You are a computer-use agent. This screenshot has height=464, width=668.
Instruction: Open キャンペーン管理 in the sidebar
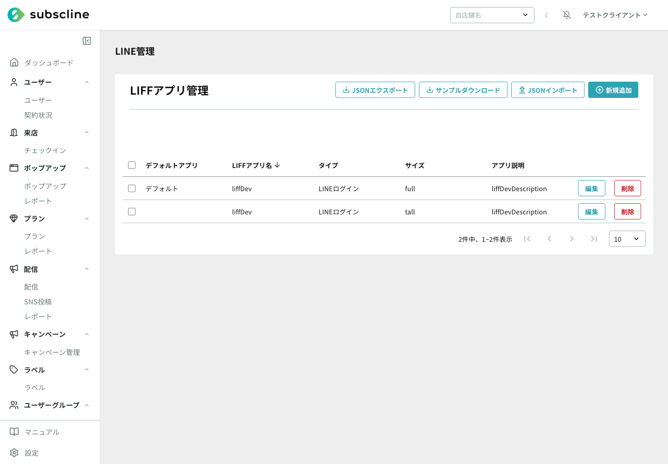pos(52,352)
